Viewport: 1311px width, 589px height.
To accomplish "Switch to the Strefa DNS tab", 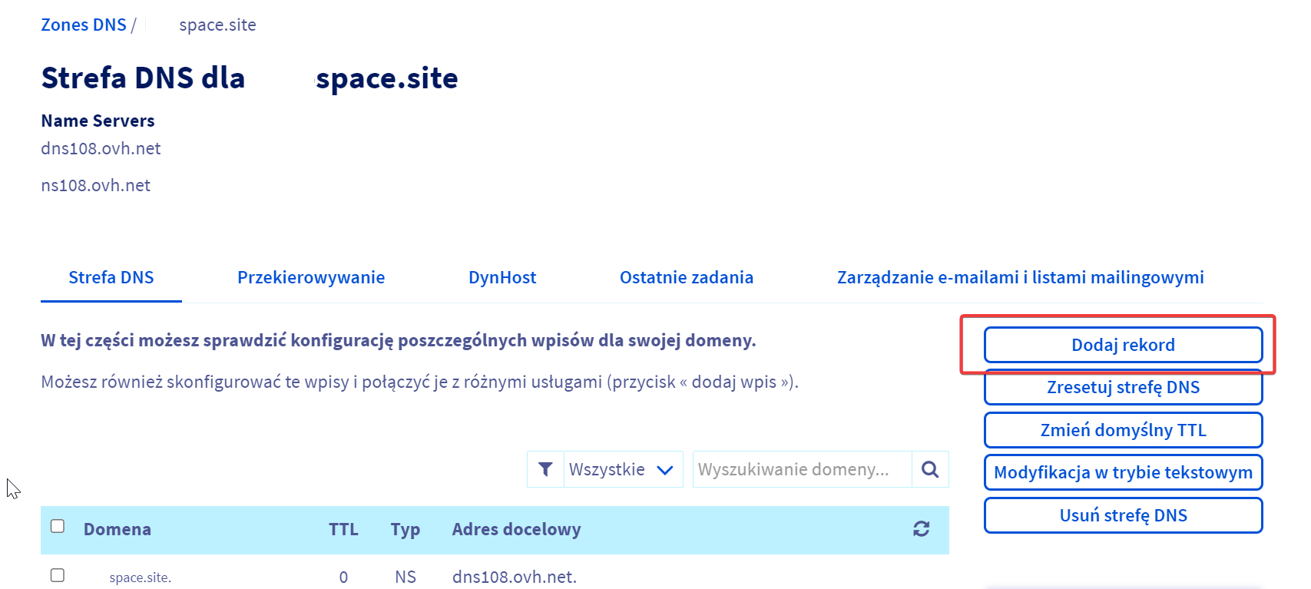I will coord(111,277).
